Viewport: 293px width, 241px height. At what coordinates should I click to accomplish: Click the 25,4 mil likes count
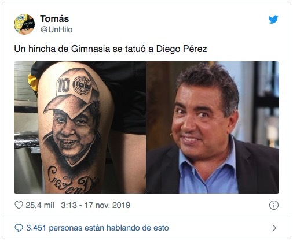[40, 205]
